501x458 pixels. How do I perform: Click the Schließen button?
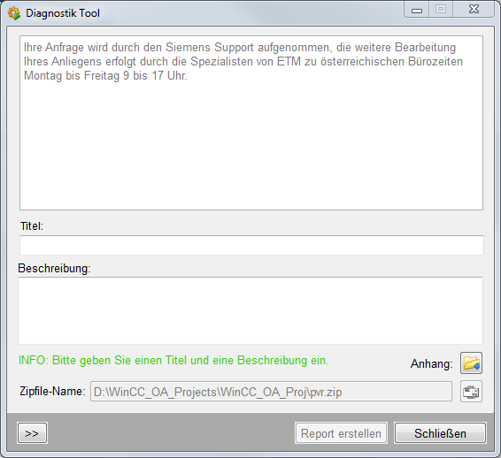coord(440,433)
